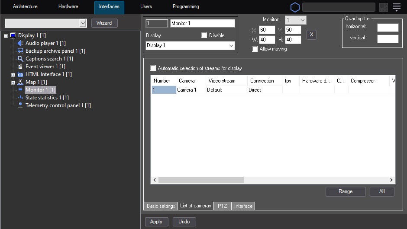Viewport: 407px width, 229px height.
Task: Click the Telemetry control panel 1 icon
Action: pos(20,105)
